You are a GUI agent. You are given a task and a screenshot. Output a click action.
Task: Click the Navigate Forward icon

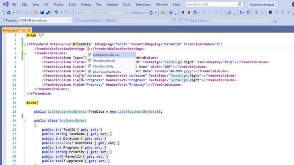coord(18,13)
